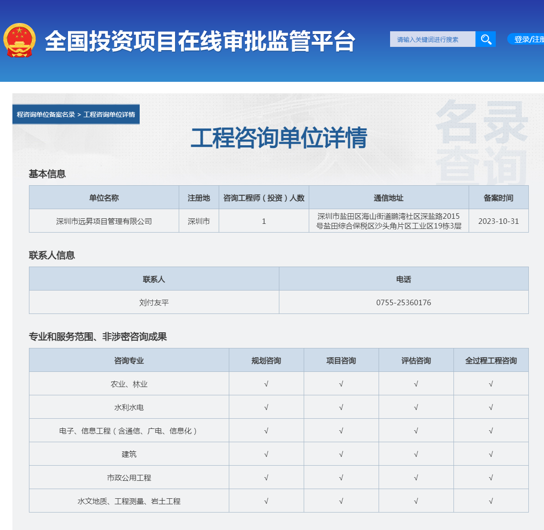Select the 深圳市 registration place cell
Screen dimensions: 544x530
point(199,221)
